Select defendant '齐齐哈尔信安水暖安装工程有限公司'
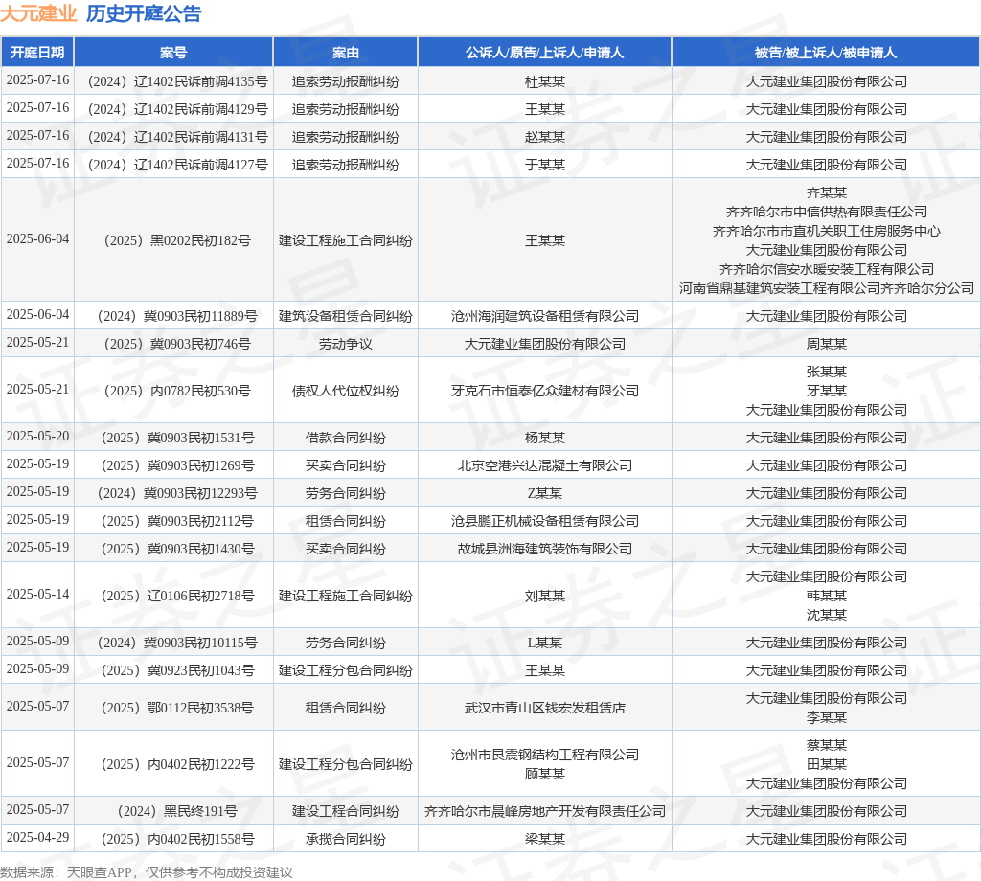Image resolution: width=981 pixels, height=881 pixels. [827, 269]
